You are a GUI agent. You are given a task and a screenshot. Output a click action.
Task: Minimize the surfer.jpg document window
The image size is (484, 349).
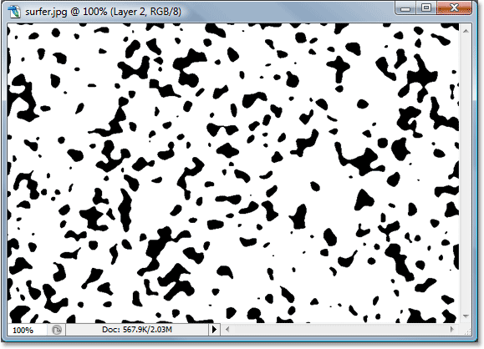click(405, 8)
